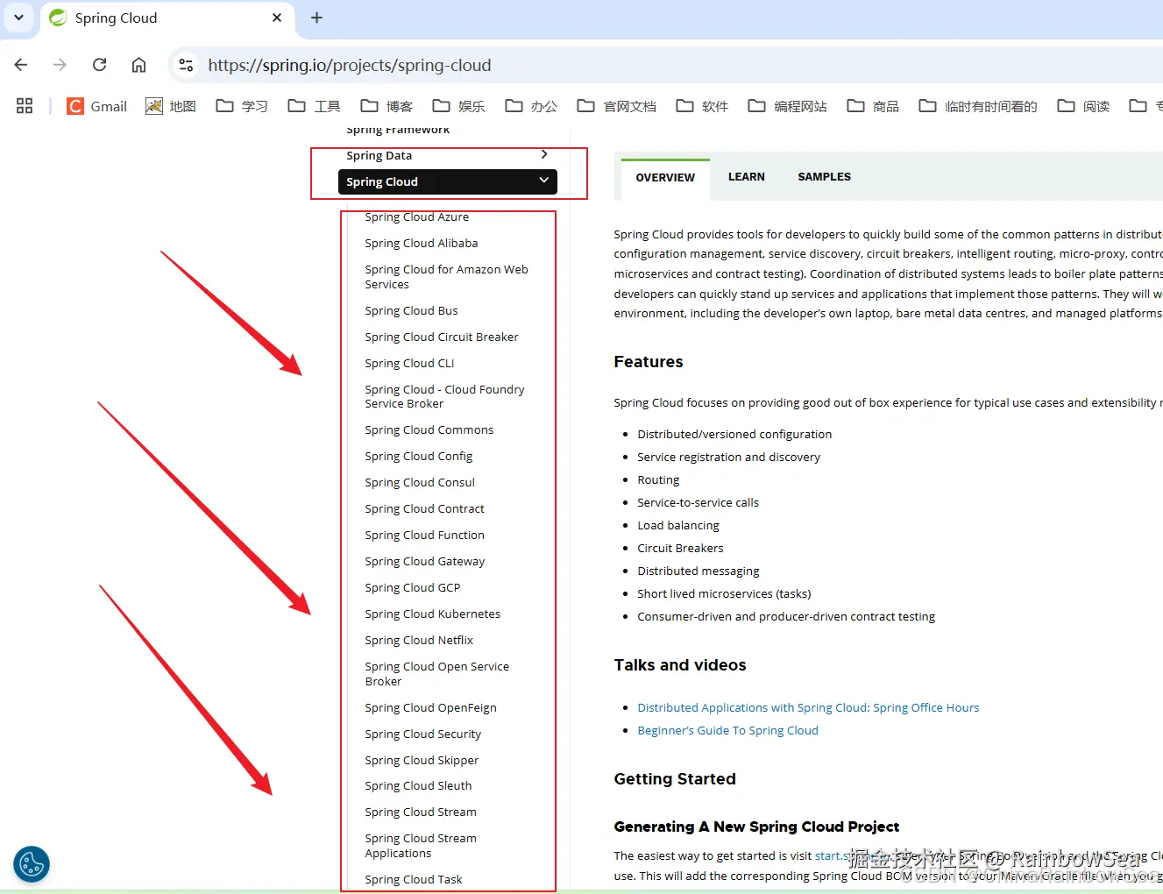Open Distributed Applications with Spring Cloud video link
This screenshot has height=894, width=1163.
point(808,707)
